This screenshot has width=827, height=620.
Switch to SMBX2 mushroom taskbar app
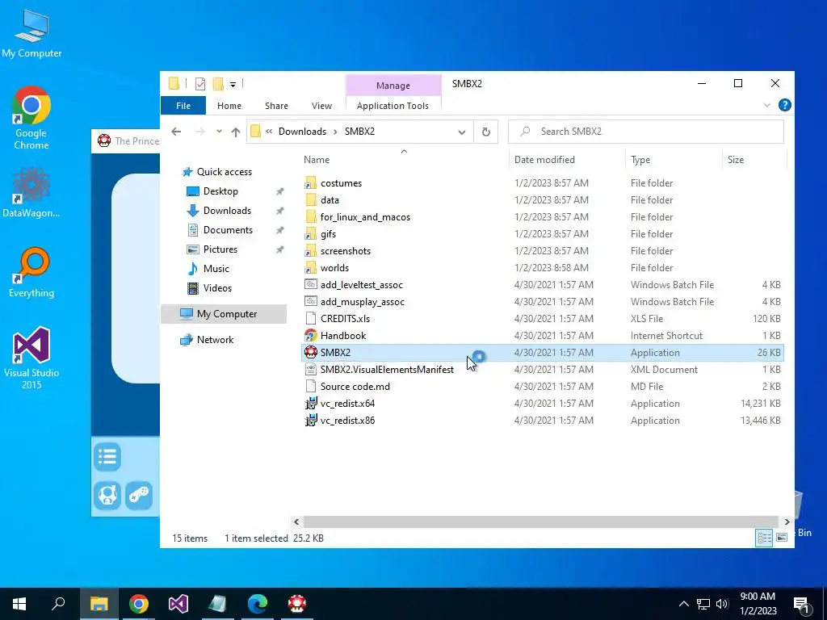[x=297, y=604]
